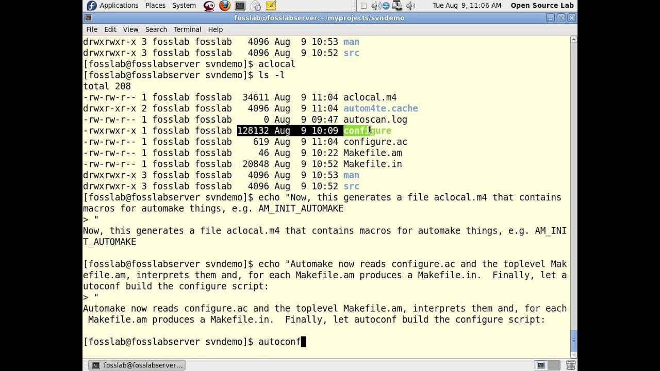Click the highlighted configure file name
660x371 pixels.
(x=368, y=131)
